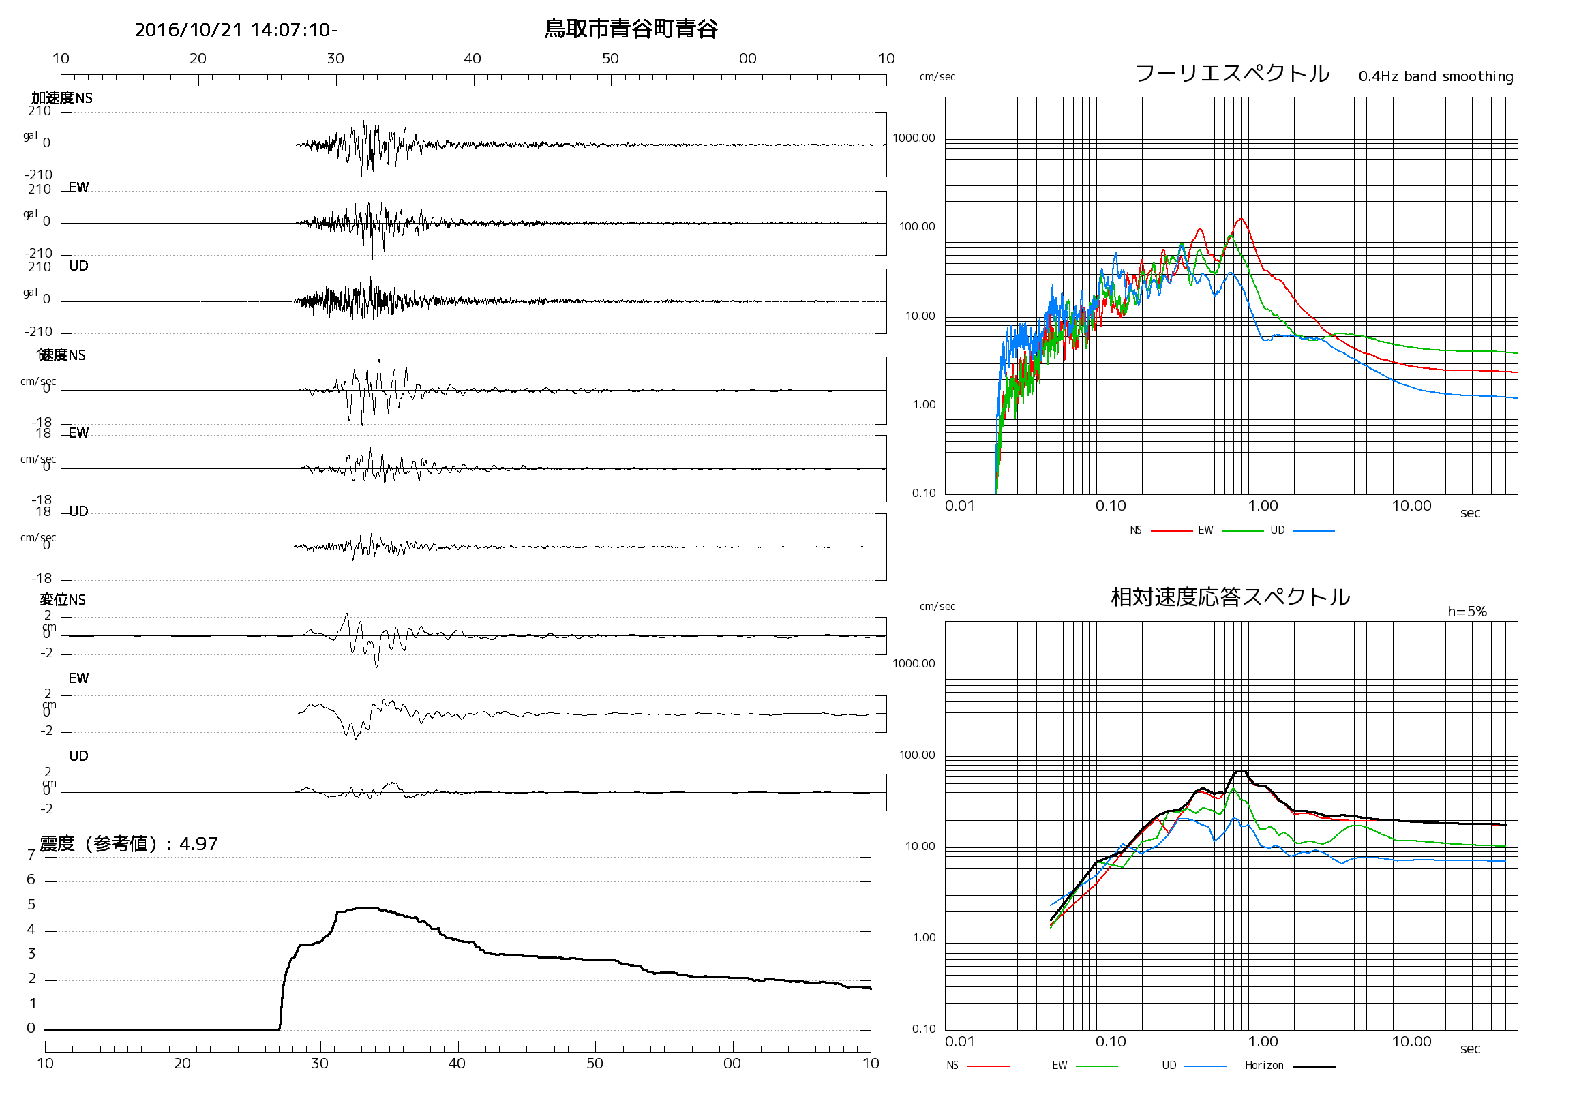The width and height of the screenshot is (1579, 1116).
Task: Click the blue UD line in response spectrum legend
Action: pos(1205,1066)
